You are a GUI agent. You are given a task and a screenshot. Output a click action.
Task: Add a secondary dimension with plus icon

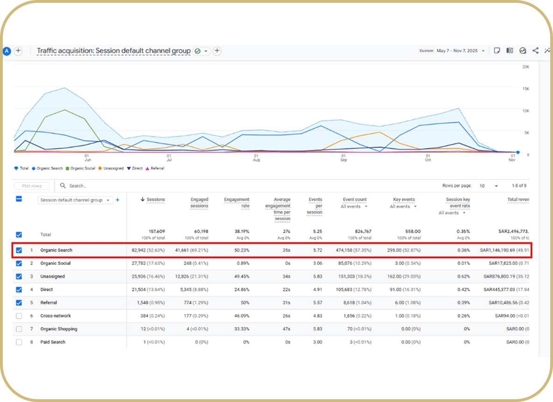[118, 200]
